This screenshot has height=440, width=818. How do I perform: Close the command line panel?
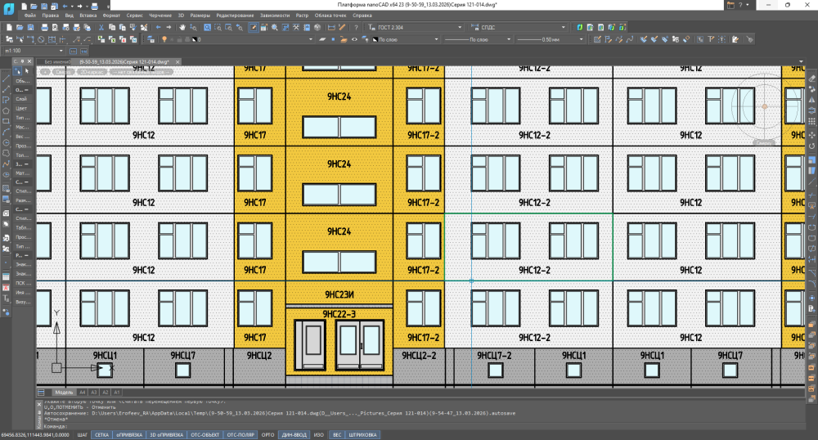pos(39,403)
